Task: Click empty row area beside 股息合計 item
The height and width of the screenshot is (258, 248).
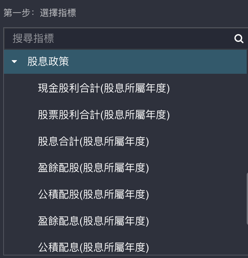Action: 196,141
